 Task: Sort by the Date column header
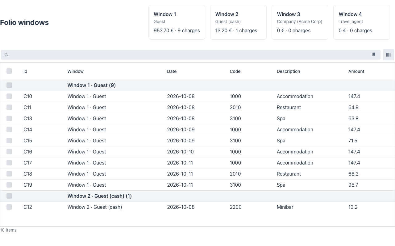pyautogui.click(x=172, y=71)
